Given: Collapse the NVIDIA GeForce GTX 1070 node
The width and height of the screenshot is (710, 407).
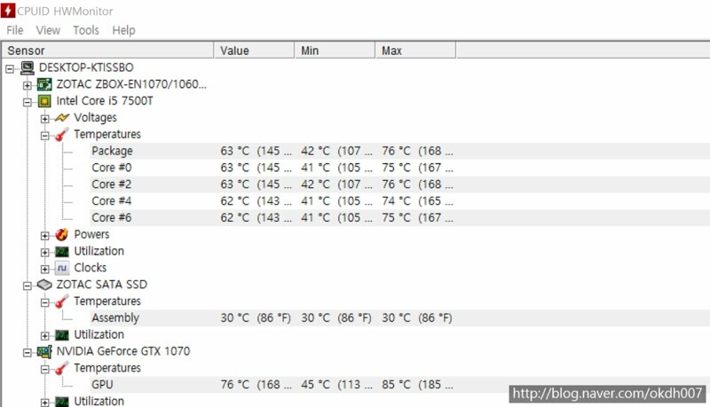Looking at the screenshot, I should click(x=28, y=353).
